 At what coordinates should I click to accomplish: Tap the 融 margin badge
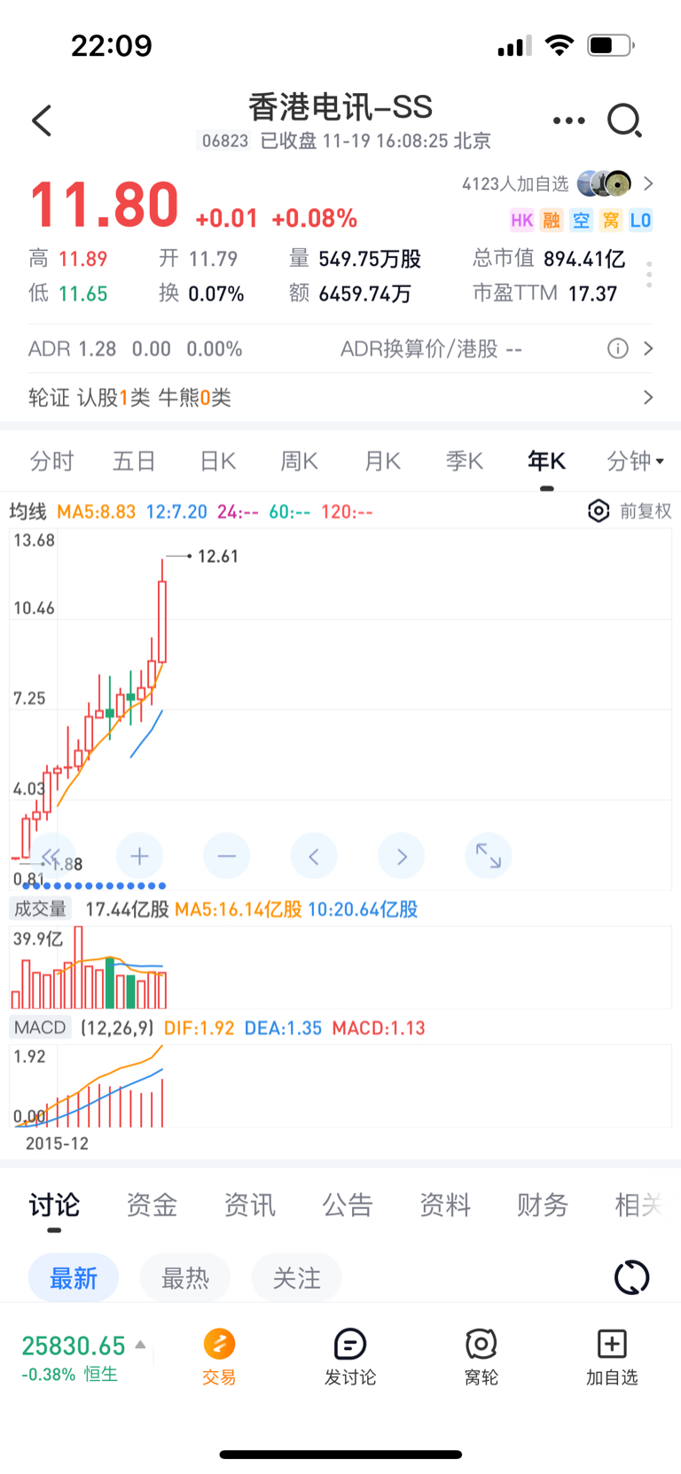point(552,221)
